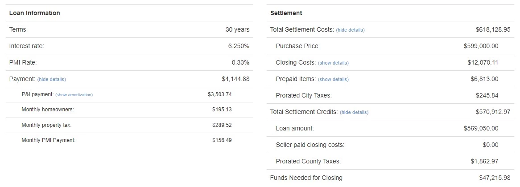Click the 6.250% interest rate value

(x=239, y=46)
